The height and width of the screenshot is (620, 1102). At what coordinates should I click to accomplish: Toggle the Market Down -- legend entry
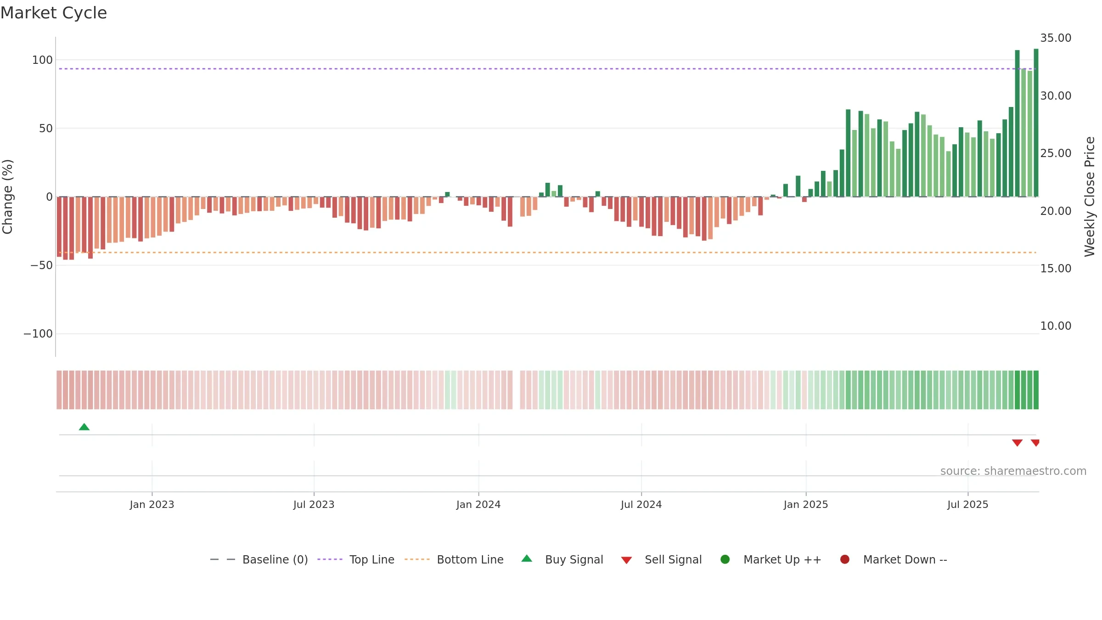click(x=893, y=559)
